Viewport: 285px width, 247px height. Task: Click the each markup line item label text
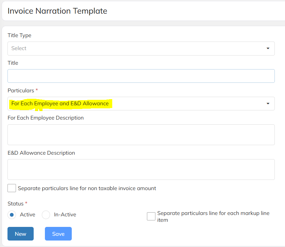click(x=213, y=216)
